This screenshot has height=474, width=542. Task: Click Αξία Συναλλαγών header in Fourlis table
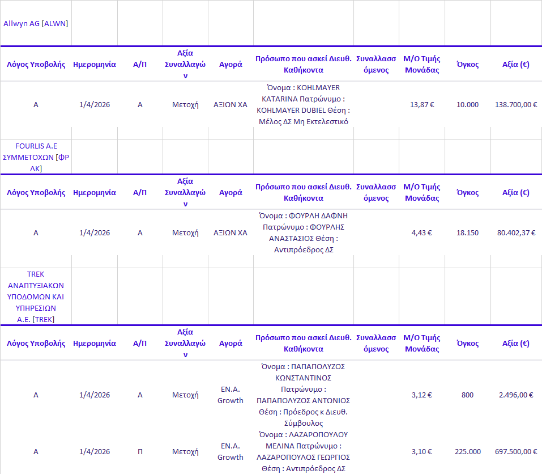185,192
